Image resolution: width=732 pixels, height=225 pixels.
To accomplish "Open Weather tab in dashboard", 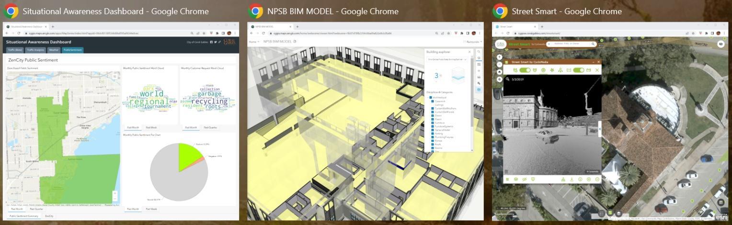I will (54, 50).
